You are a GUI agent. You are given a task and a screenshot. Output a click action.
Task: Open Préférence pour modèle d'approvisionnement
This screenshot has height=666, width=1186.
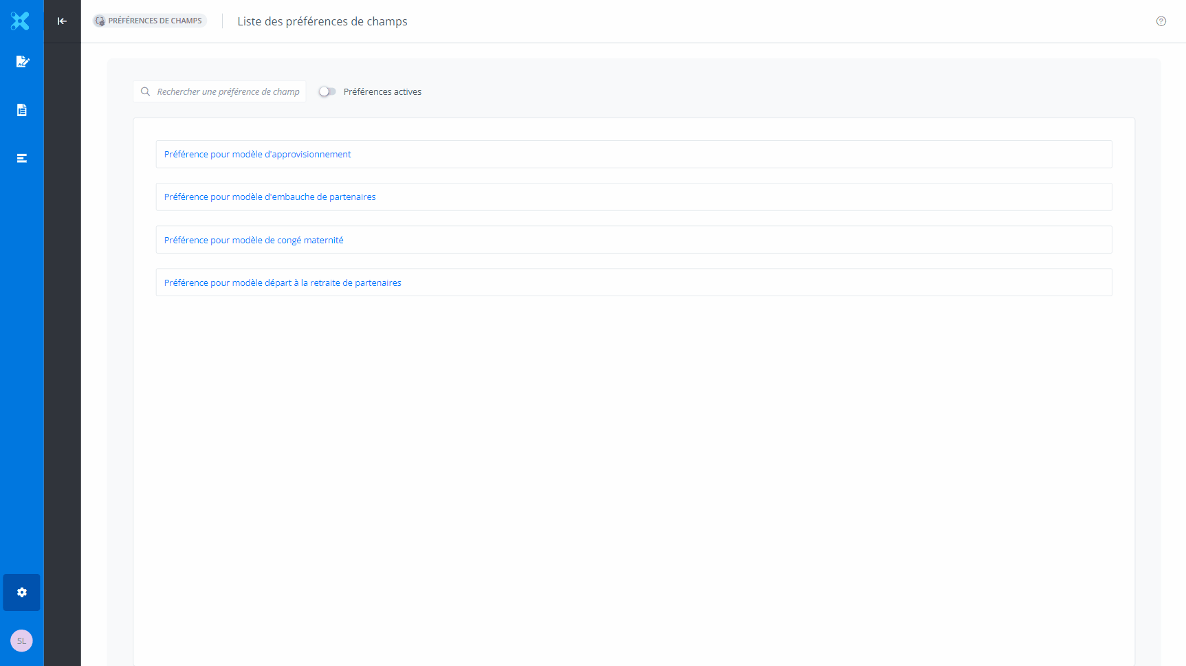[x=257, y=155]
